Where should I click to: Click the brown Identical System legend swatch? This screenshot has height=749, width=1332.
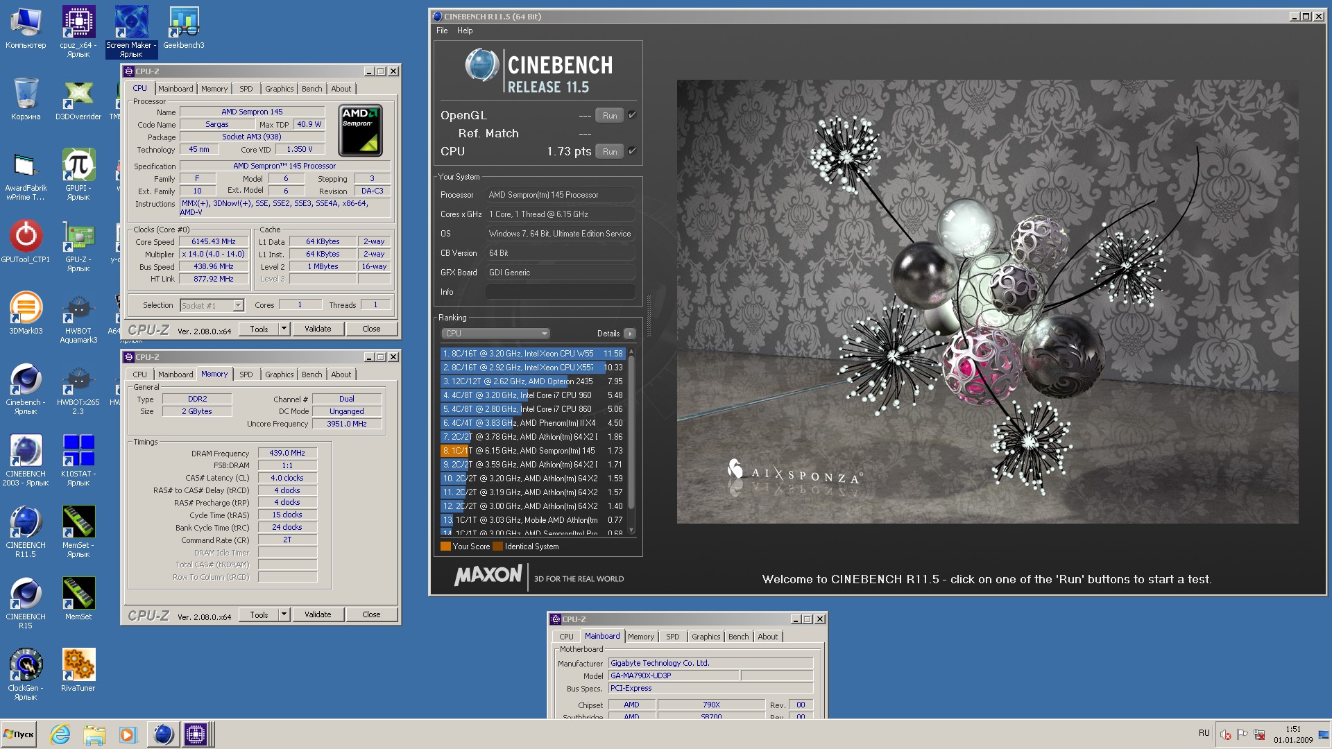(497, 546)
